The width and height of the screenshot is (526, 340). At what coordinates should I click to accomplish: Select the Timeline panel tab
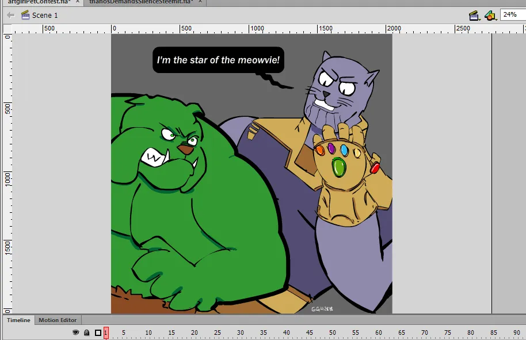coord(18,320)
